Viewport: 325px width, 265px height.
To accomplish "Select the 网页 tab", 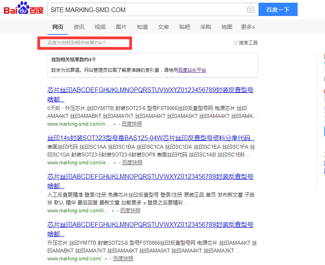I will (57, 27).
